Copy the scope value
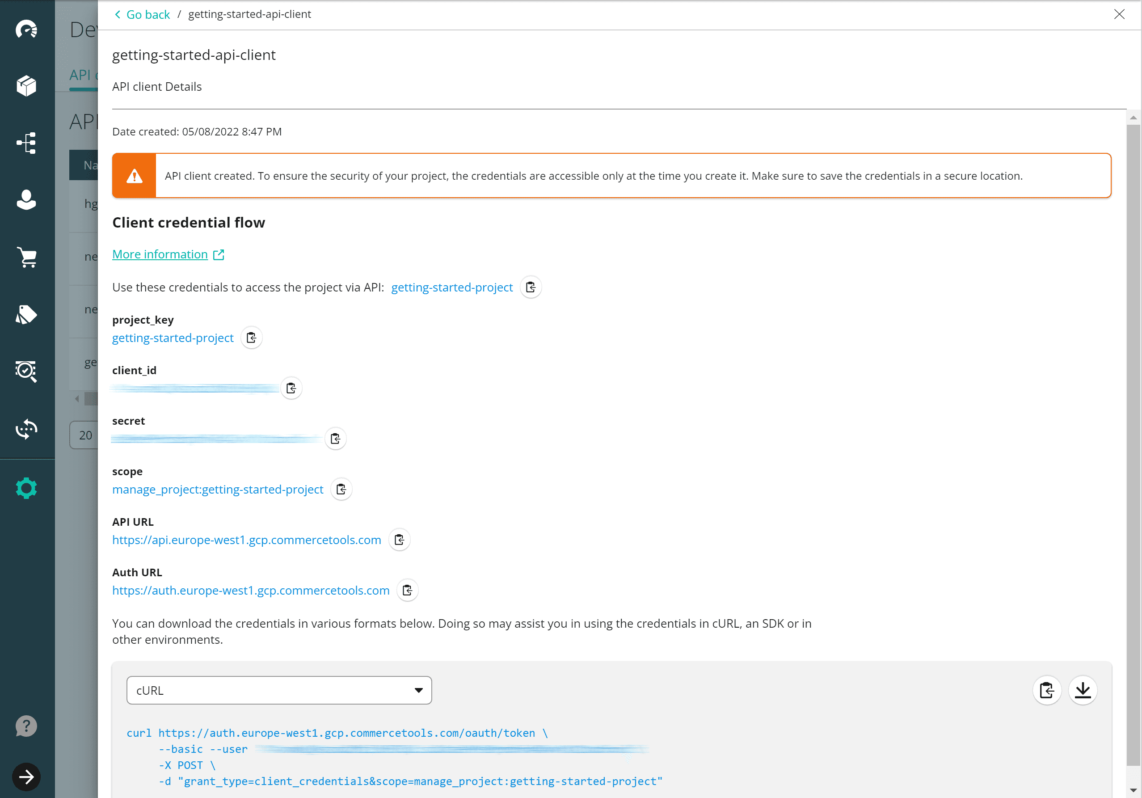1142x798 pixels. (341, 489)
